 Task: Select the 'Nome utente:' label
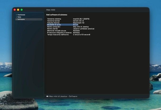(53, 29)
